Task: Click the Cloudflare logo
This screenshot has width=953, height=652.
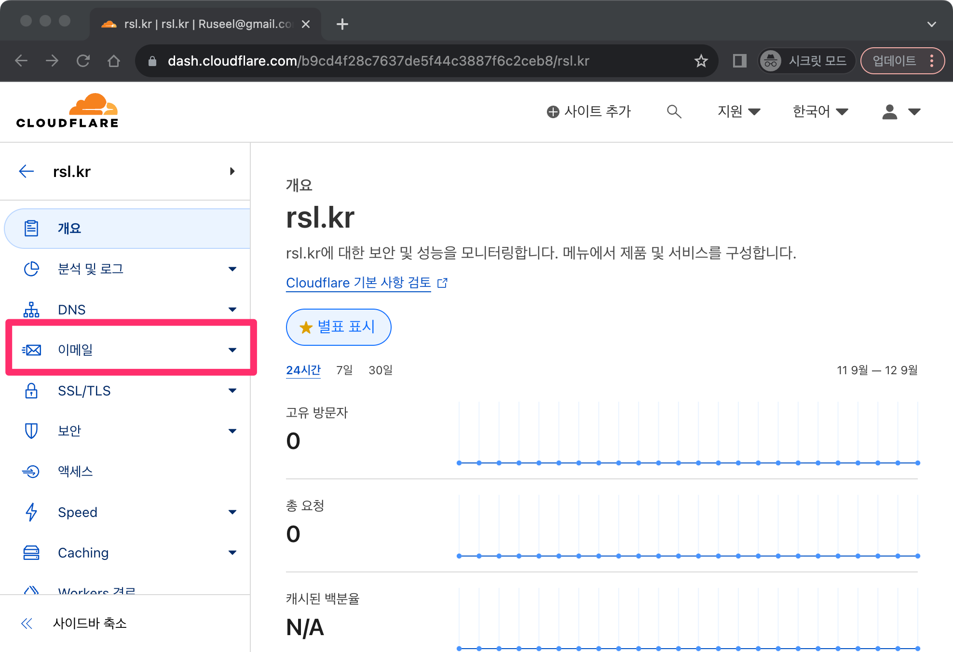Action: coord(67,111)
